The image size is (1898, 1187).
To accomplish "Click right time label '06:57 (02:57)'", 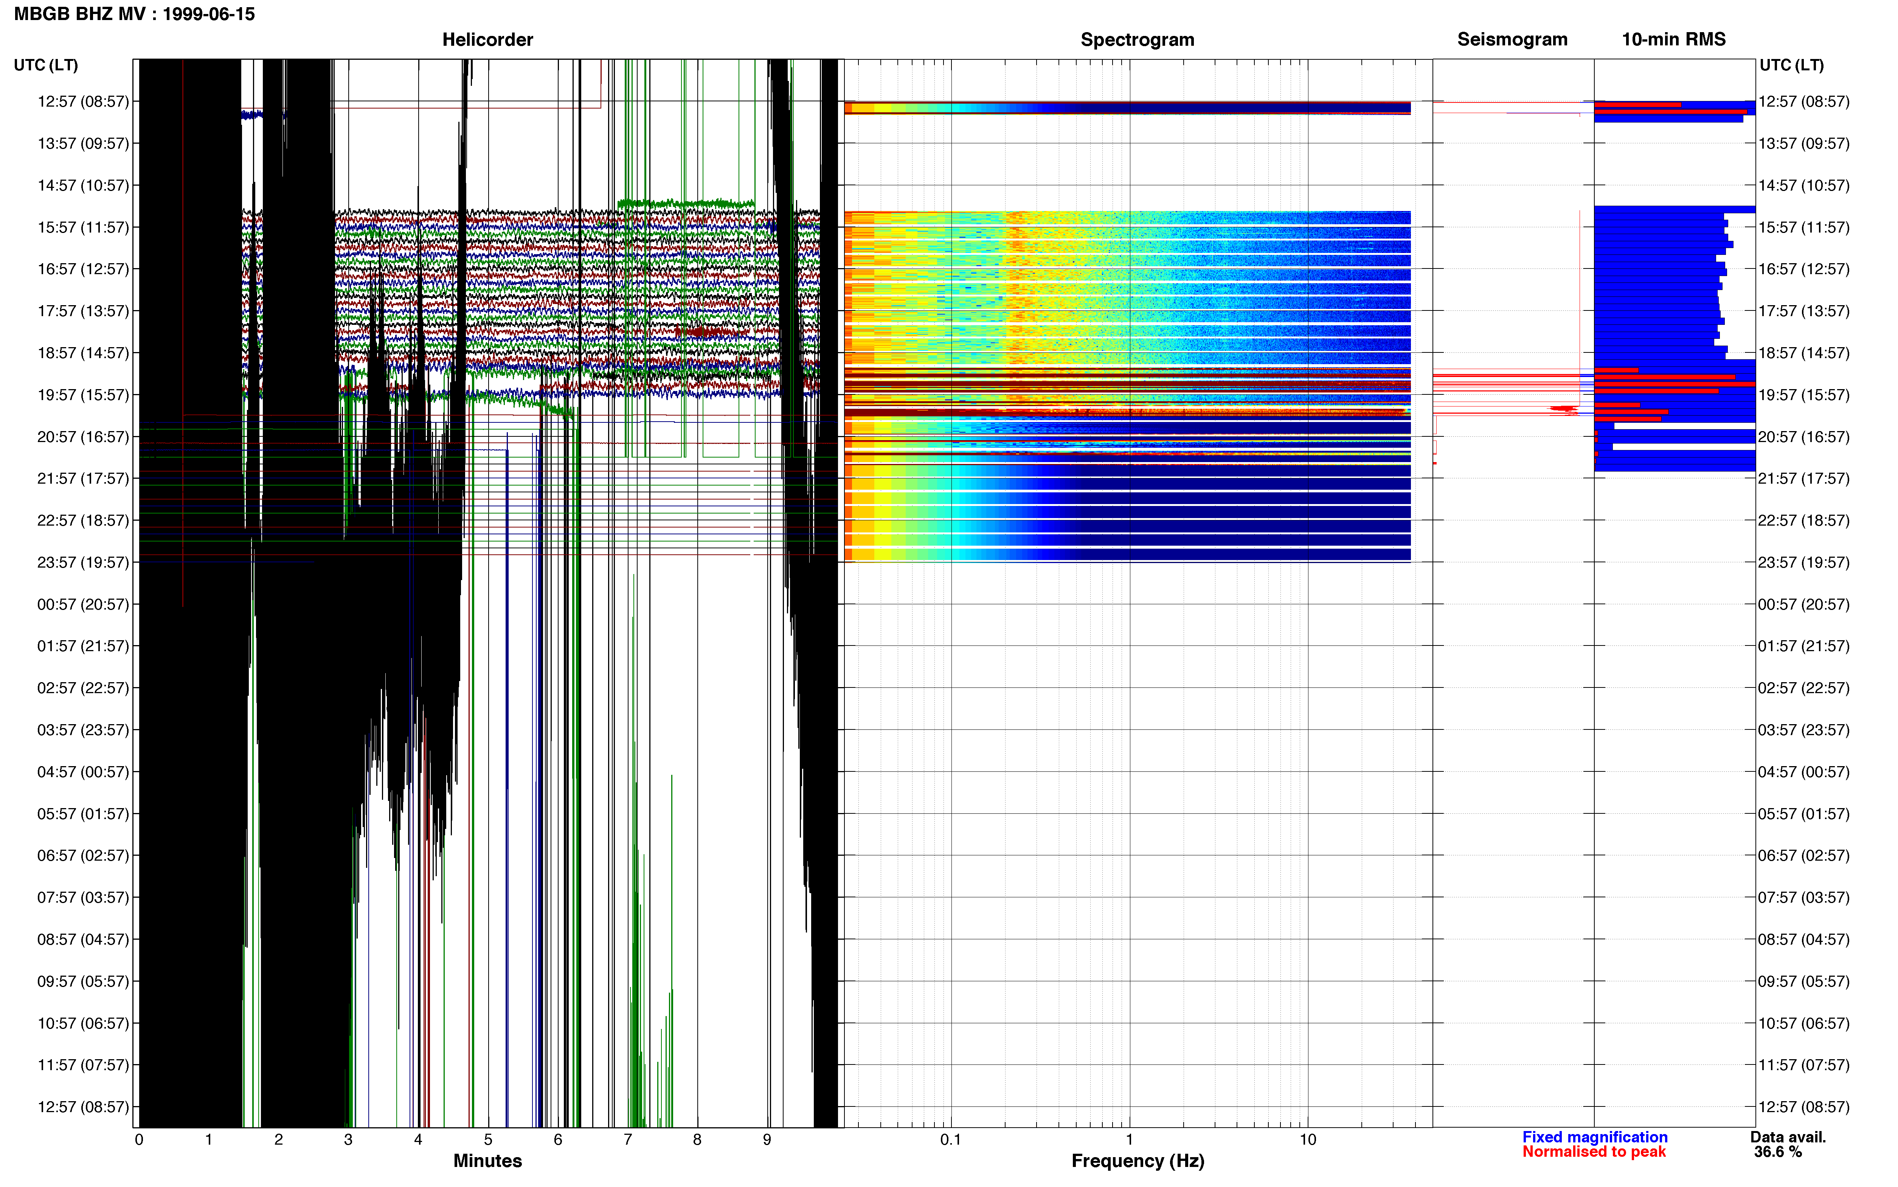I will 1804,855.
